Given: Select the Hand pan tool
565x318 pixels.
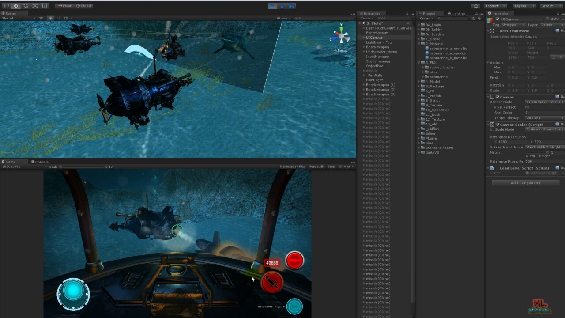Looking at the screenshot, I should (x=6, y=6).
